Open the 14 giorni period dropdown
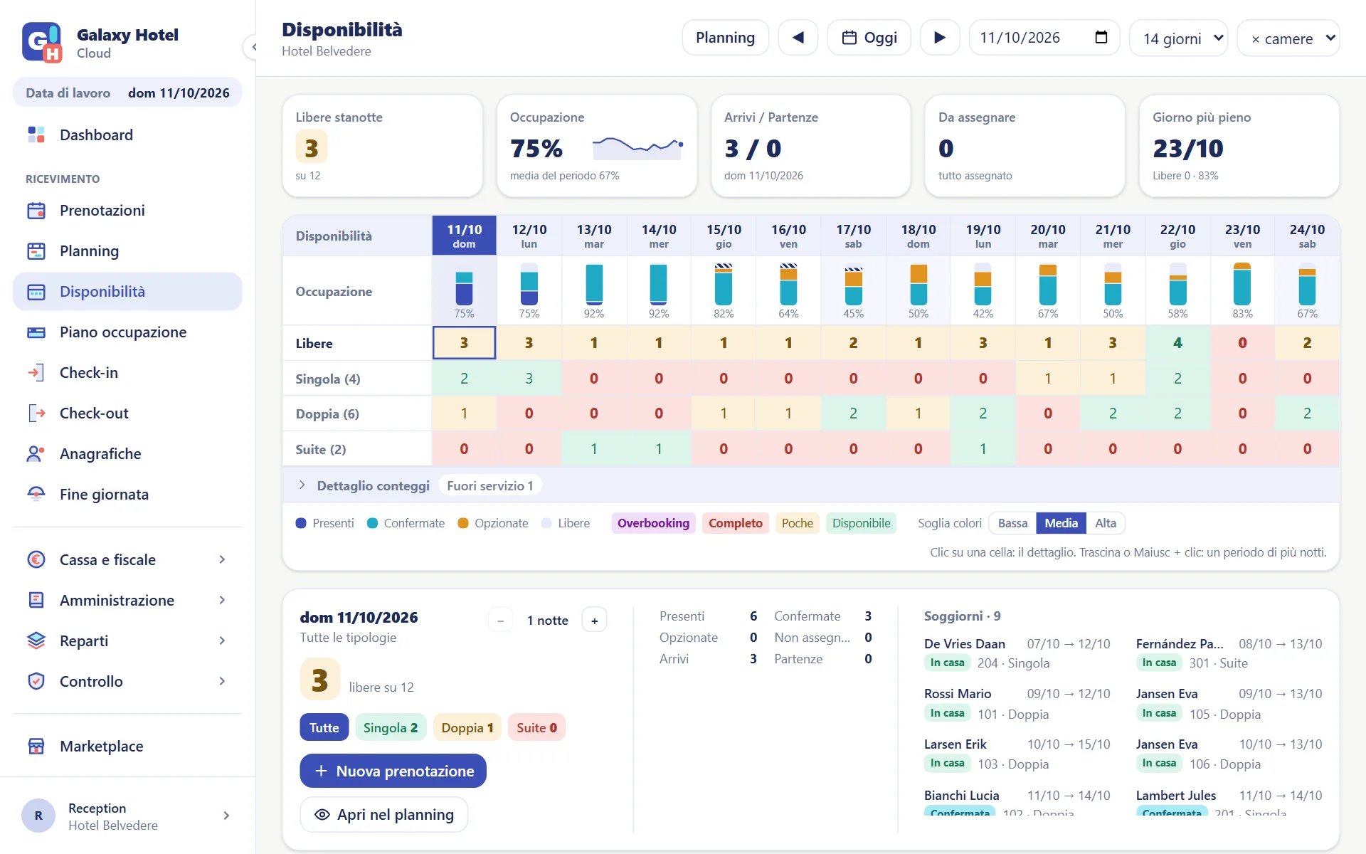This screenshot has width=1366, height=854. (1180, 38)
